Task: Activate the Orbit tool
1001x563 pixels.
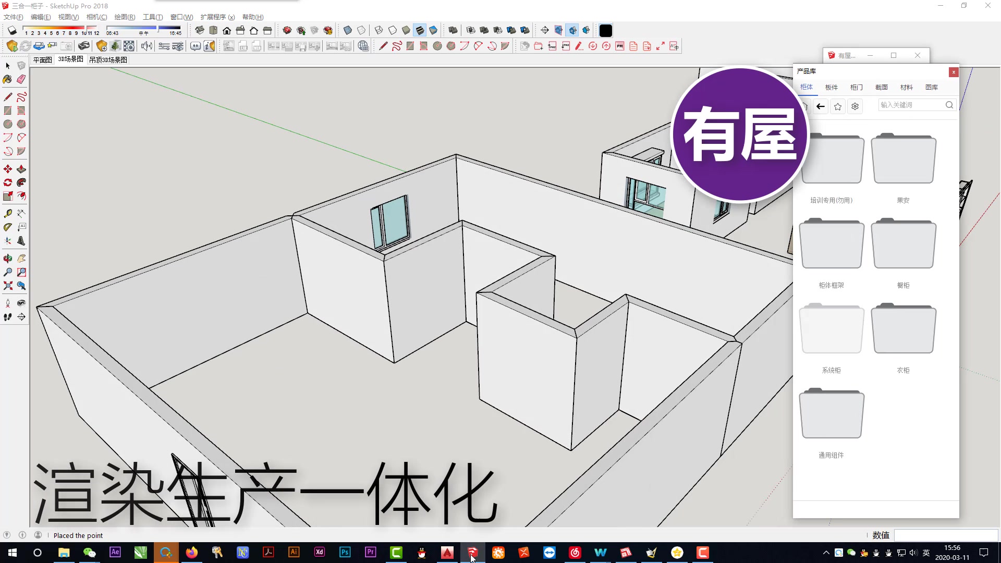Action: pos(8,259)
